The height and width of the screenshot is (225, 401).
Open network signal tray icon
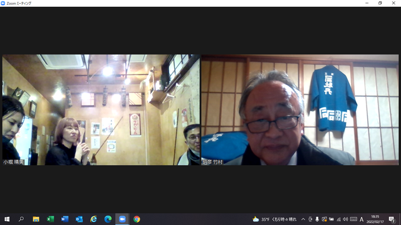click(x=338, y=219)
